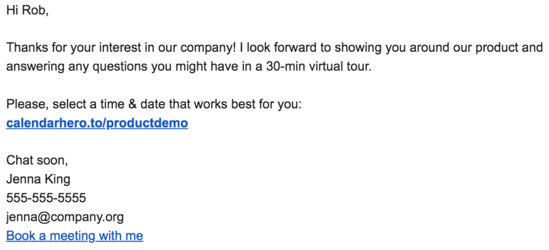Click the signature name "Jenna King"
The height and width of the screenshot is (250, 549).
[38, 179]
